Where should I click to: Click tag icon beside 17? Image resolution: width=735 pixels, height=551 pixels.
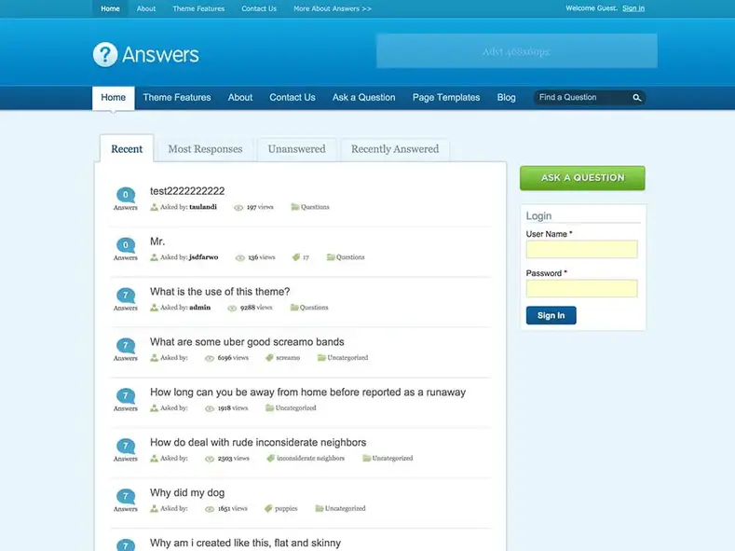(296, 257)
